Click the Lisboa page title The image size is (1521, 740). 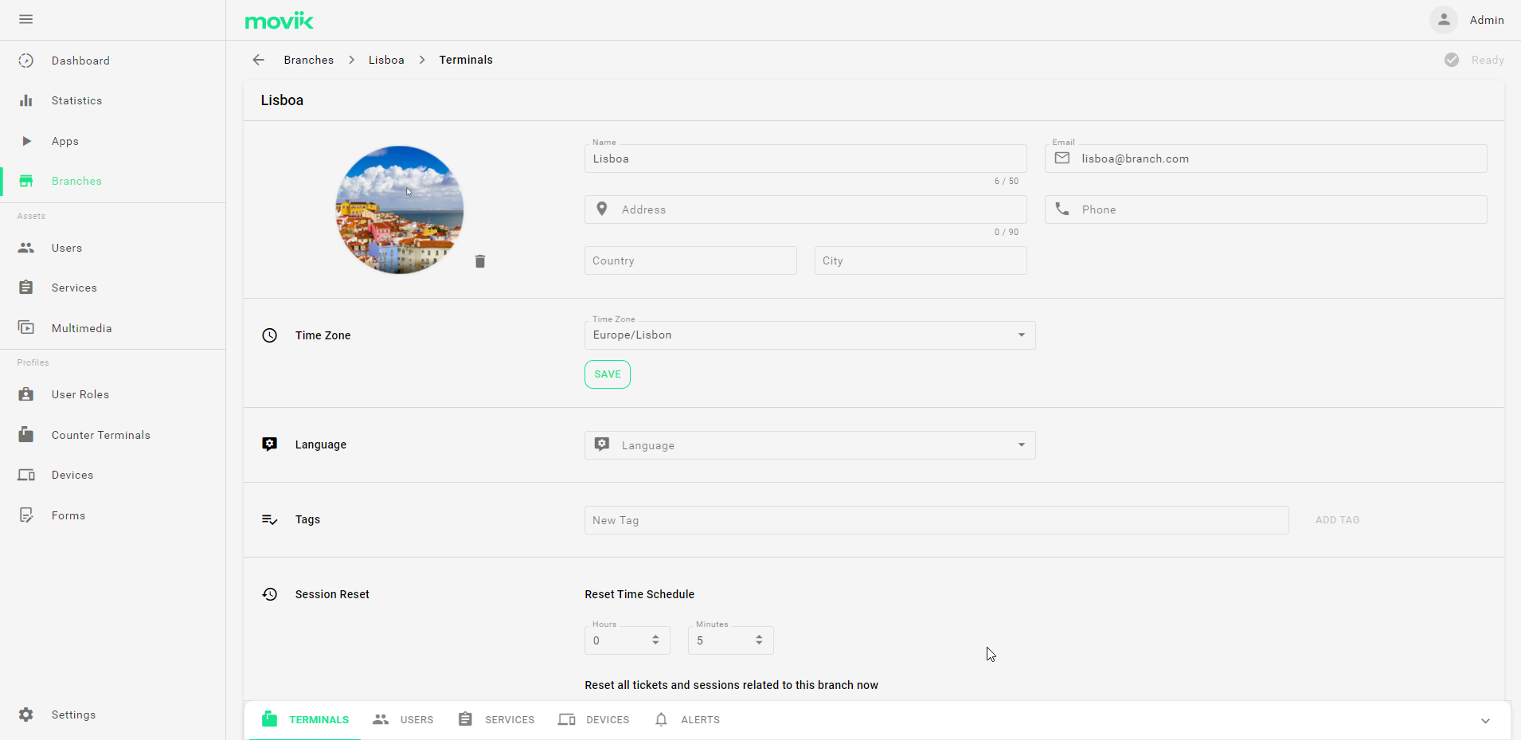click(x=282, y=100)
